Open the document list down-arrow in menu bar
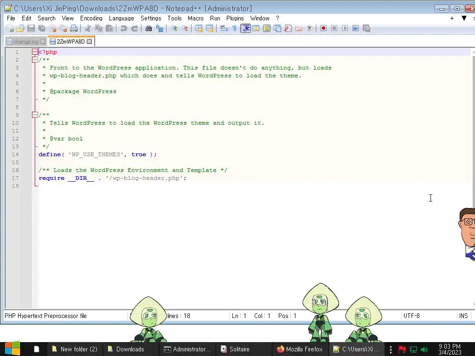The width and height of the screenshot is (475, 356). click(x=464, y=19)
